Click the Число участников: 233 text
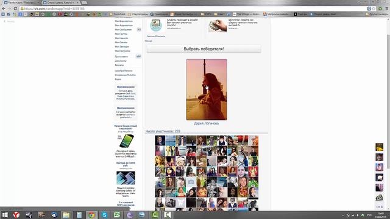 [163, 131]
